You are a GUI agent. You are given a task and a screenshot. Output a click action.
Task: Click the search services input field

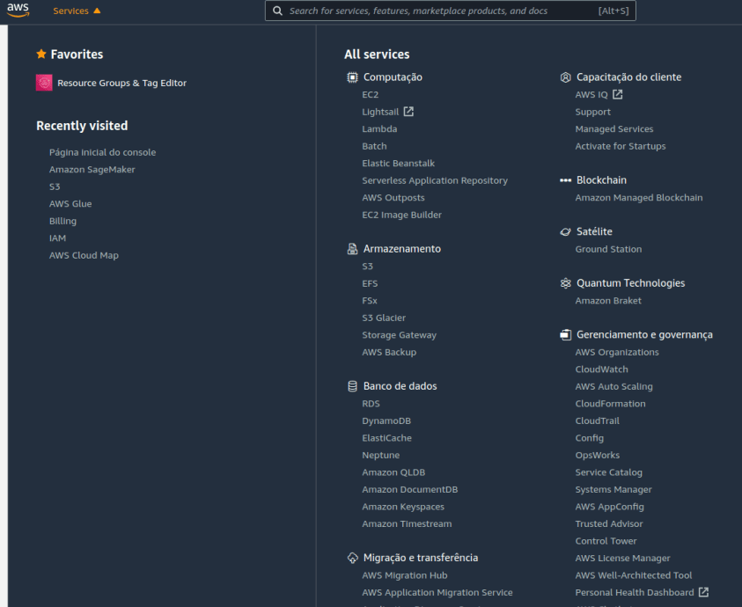point(440,11)
